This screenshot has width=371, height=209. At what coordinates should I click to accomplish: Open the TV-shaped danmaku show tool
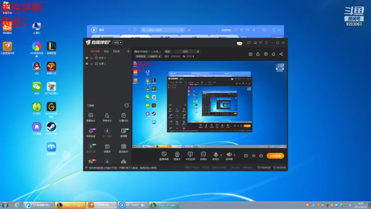tap(107, 148)
